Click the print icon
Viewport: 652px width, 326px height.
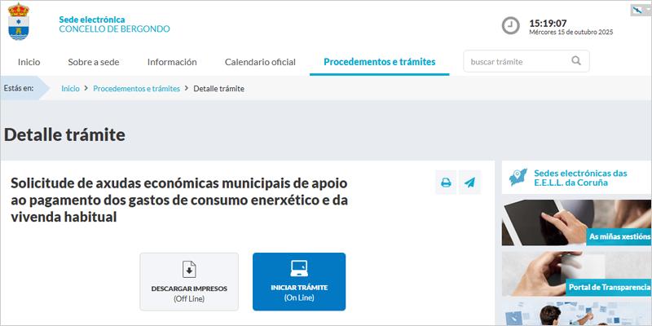(x=446, y=183)
